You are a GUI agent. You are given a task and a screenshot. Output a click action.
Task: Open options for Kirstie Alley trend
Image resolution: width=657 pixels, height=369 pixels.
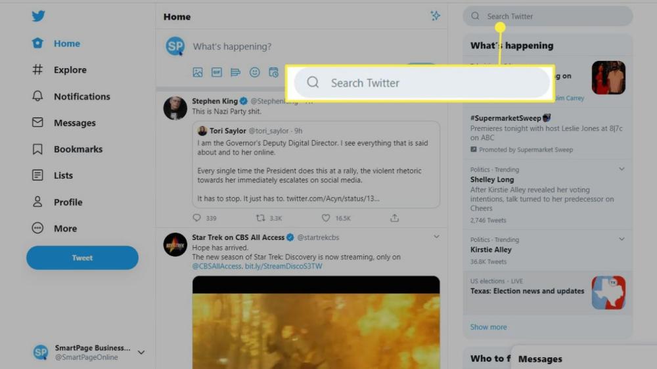point(622,239)
